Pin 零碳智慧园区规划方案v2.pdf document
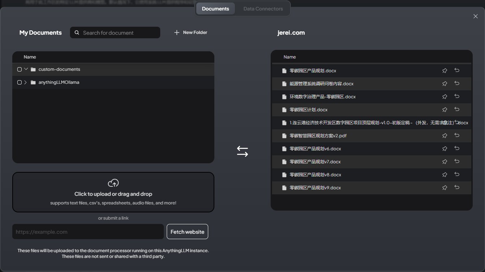The image size is (485, 272). coord(445,136)
